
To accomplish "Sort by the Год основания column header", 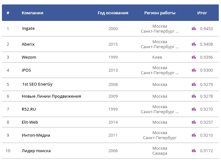I will 113,13.
